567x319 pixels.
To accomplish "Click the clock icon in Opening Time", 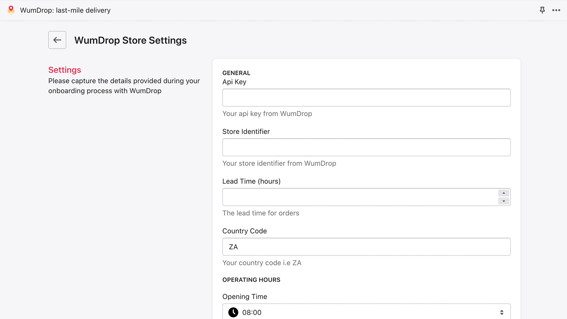I will (233, 312).
